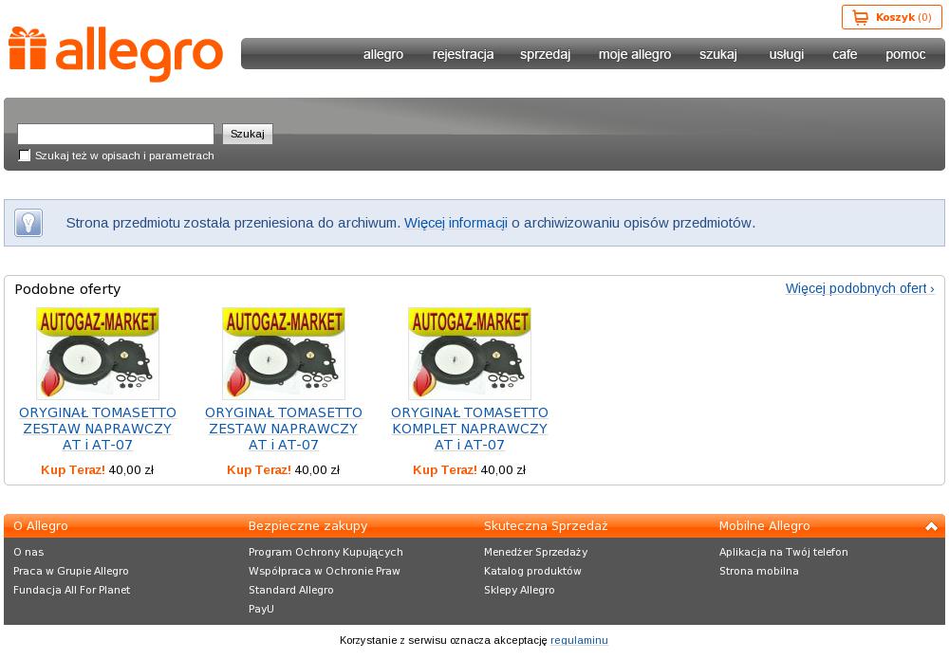Open Aplikacja na Twój telefon link
This screenshot has width=949, height=659.
[x=783, y=552]
